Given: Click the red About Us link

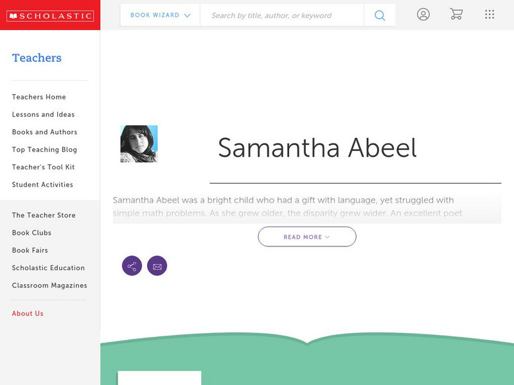Looking at the screenshot, I should coord(28,314).
